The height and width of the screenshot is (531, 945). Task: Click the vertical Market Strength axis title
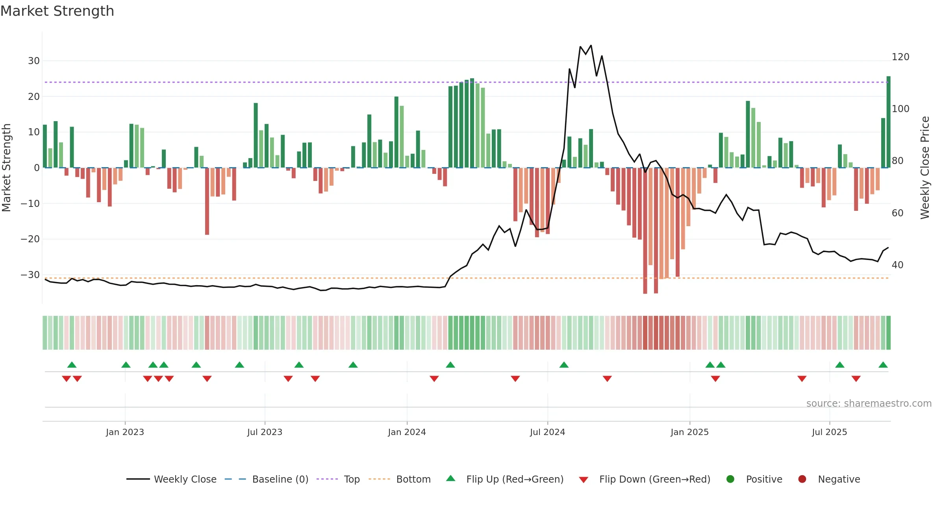coord(6,168)
